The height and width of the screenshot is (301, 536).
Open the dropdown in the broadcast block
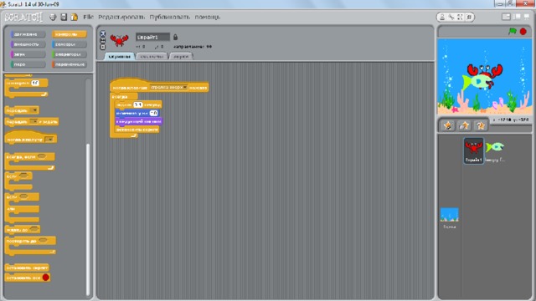coord(34,110)
